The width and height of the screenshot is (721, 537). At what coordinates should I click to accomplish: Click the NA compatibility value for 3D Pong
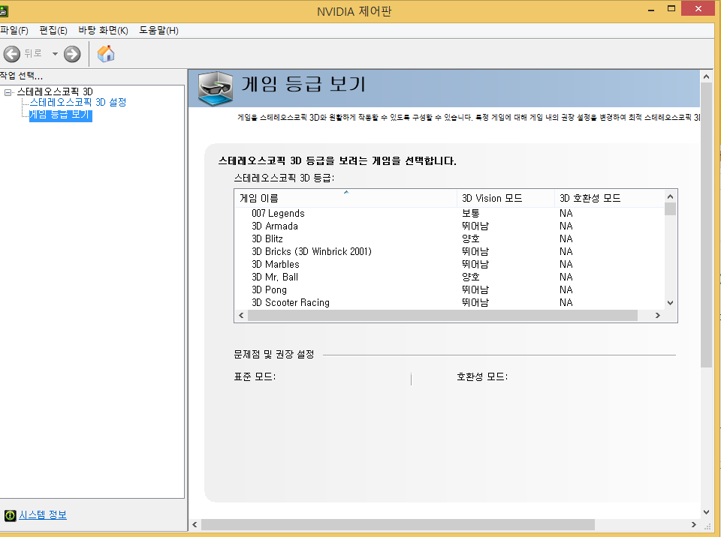(566, 289)
